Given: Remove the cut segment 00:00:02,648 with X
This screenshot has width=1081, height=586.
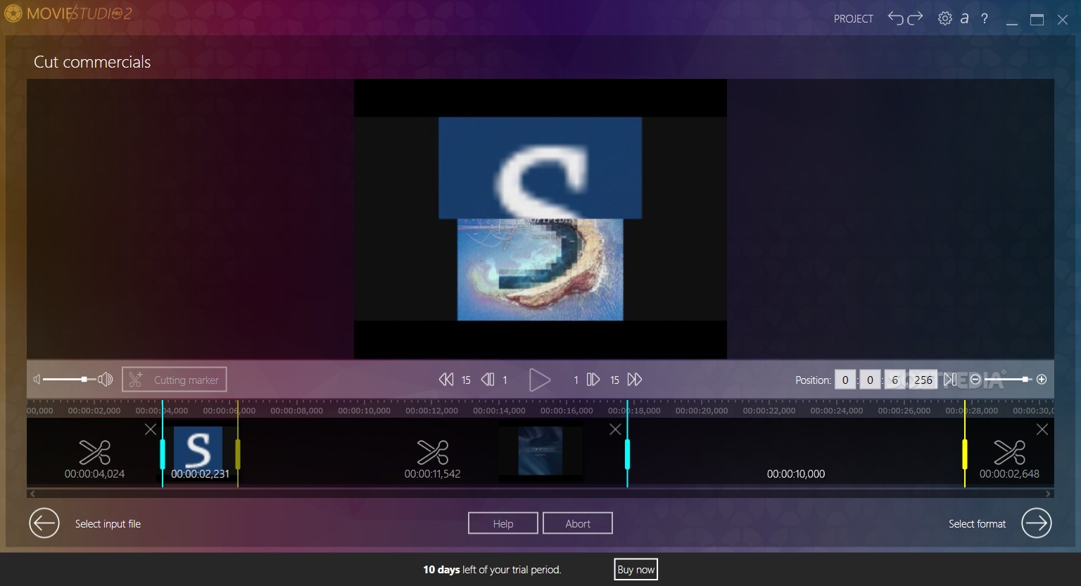Looking at the screenshot, I should coord(1042,429).
